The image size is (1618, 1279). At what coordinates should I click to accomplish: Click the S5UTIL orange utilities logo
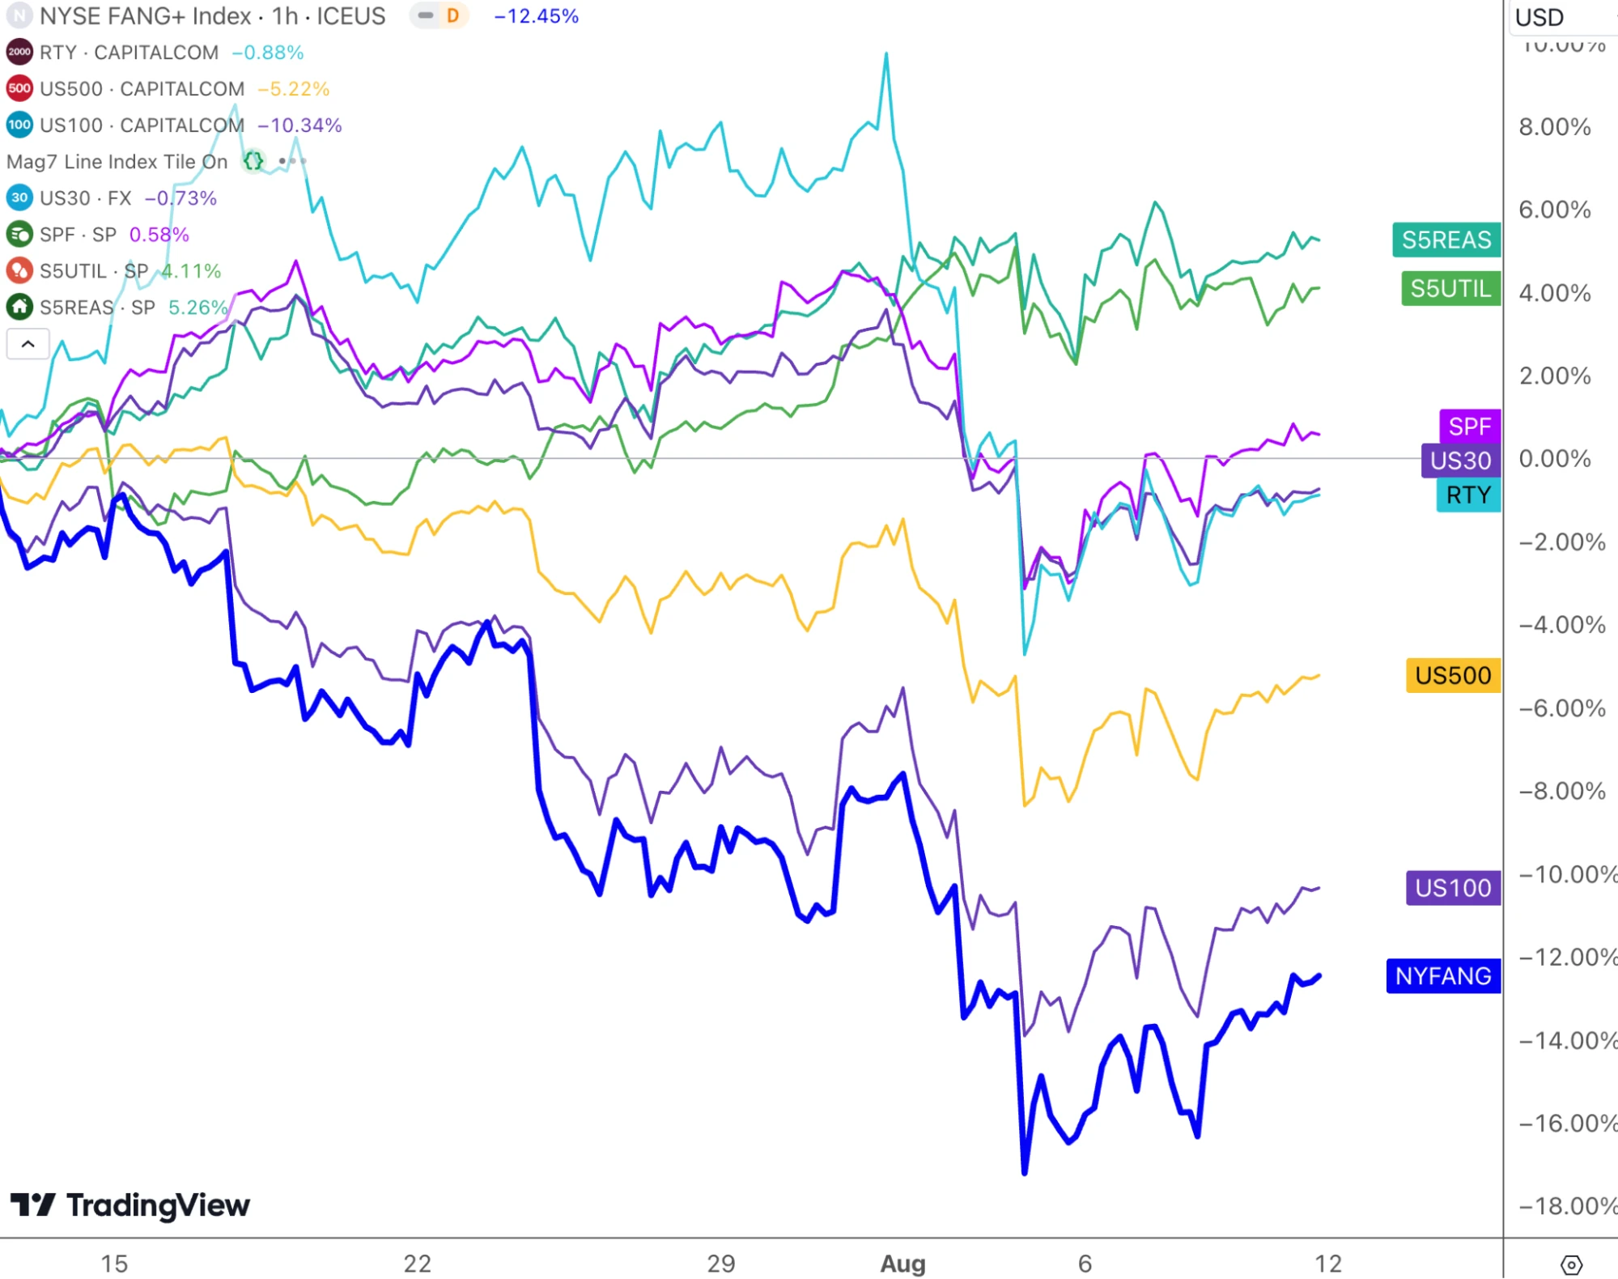[19, 271]
